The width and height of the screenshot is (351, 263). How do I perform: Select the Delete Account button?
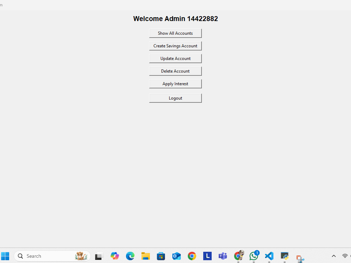point(175,71)
